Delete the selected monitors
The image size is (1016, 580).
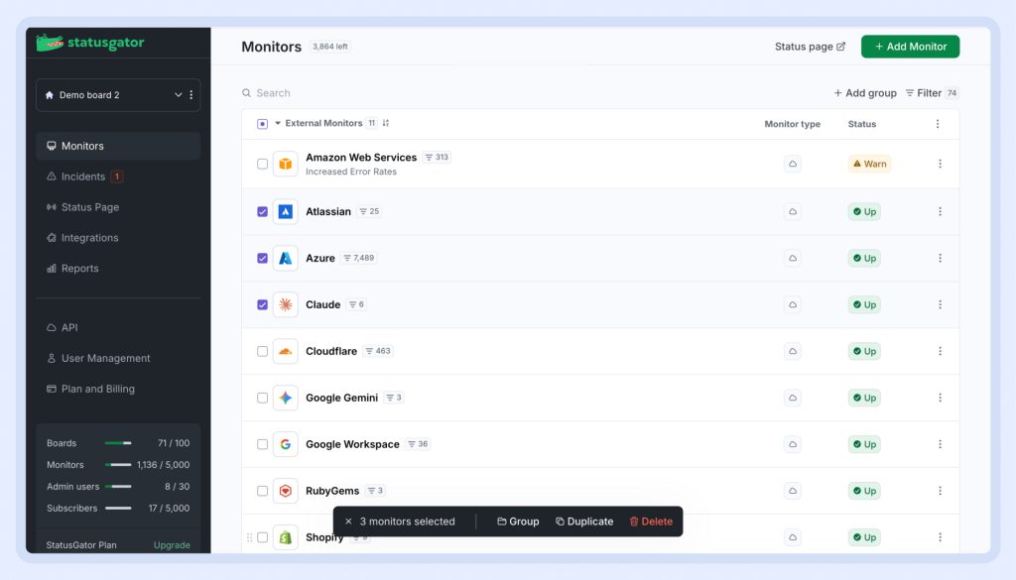click(651, 522)
